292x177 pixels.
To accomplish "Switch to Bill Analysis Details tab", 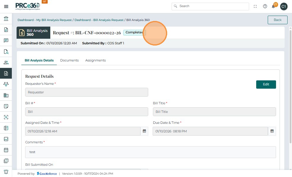I will point(39,60).
